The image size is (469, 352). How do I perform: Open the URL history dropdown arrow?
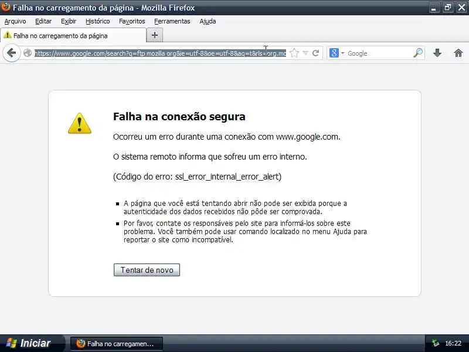[305, 53]
